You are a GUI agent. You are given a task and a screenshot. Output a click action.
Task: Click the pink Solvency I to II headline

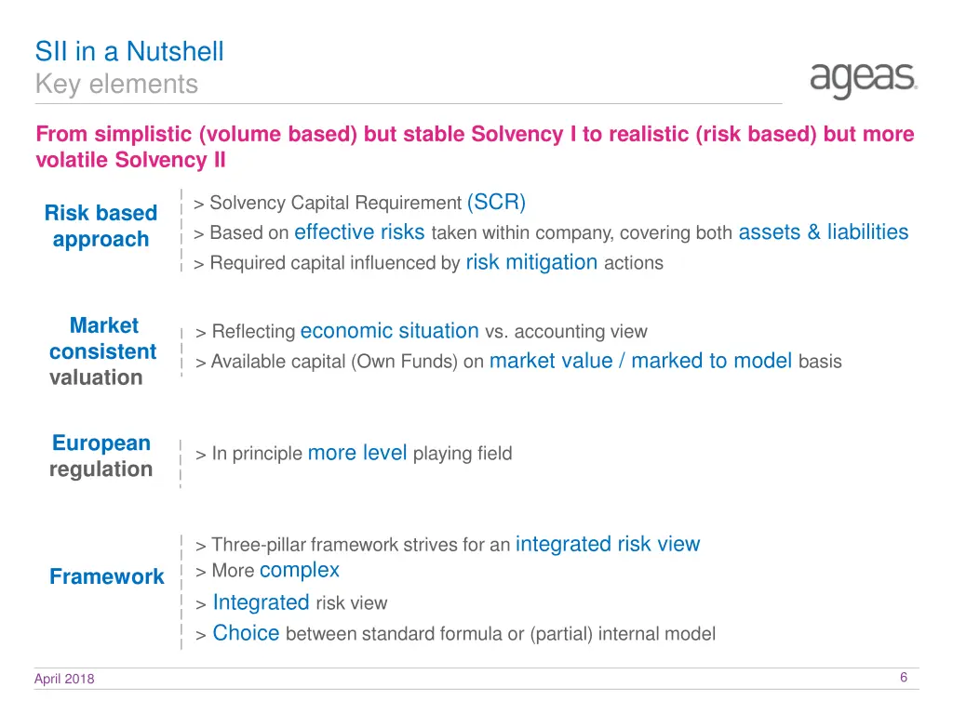click(475, 147)
